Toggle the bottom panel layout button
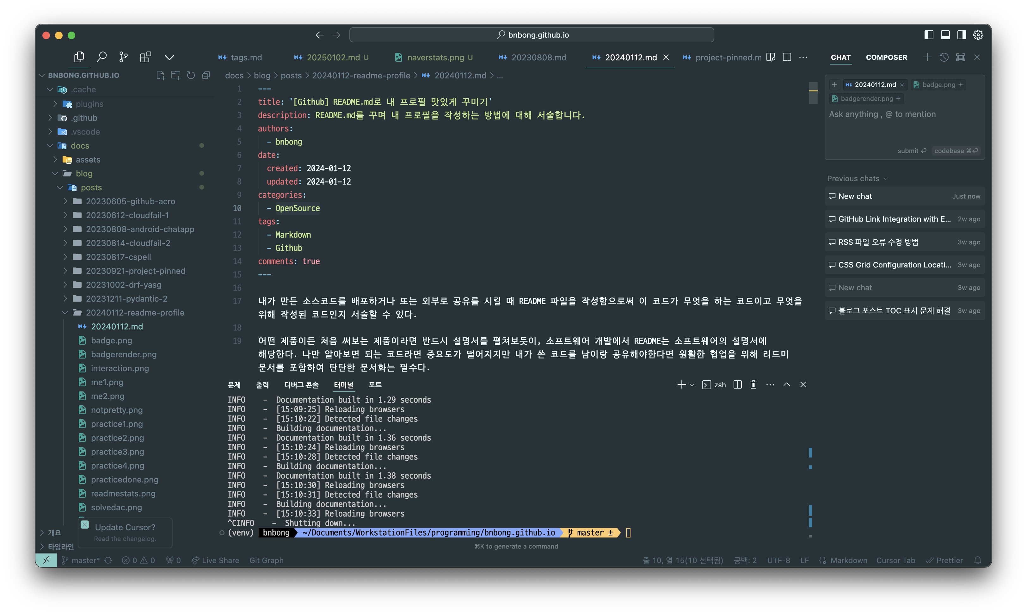 945,35
